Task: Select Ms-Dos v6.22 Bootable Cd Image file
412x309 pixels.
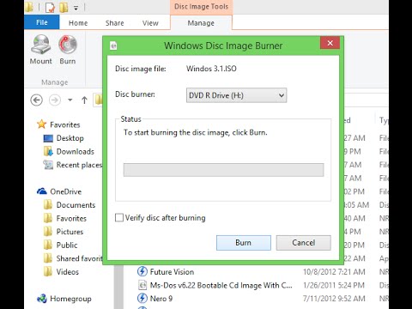Action: pos(215,285)
